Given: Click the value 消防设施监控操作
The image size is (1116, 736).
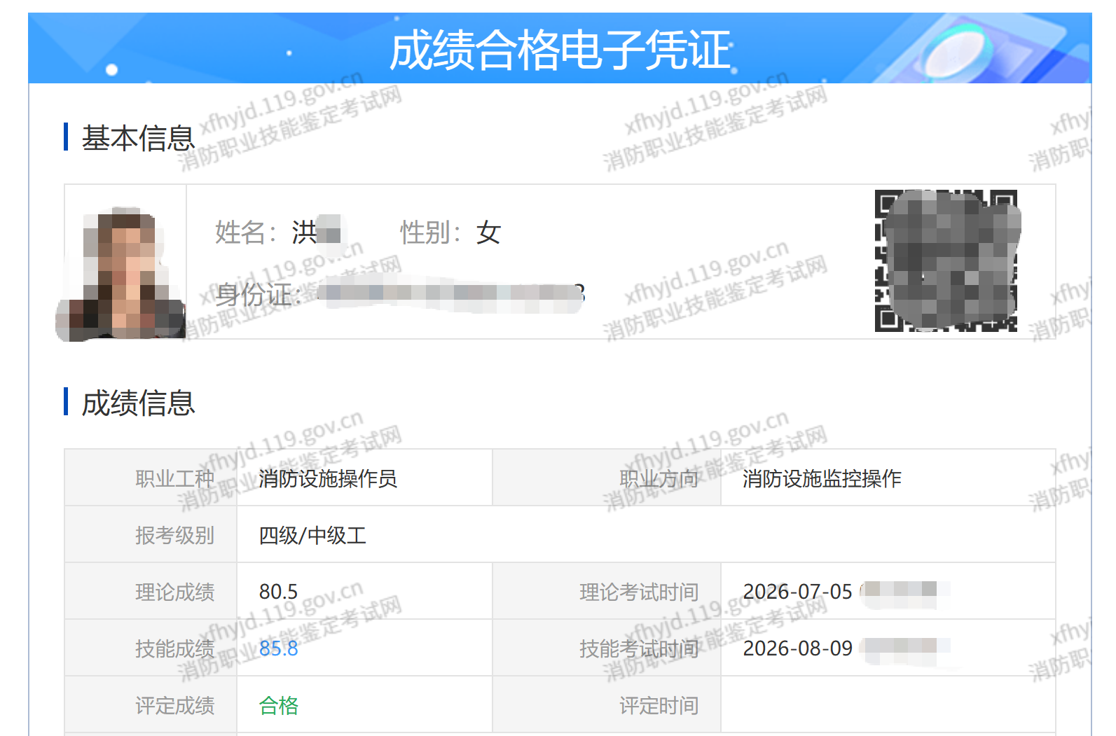Looking at the screenshot, I should pos(821,478).
